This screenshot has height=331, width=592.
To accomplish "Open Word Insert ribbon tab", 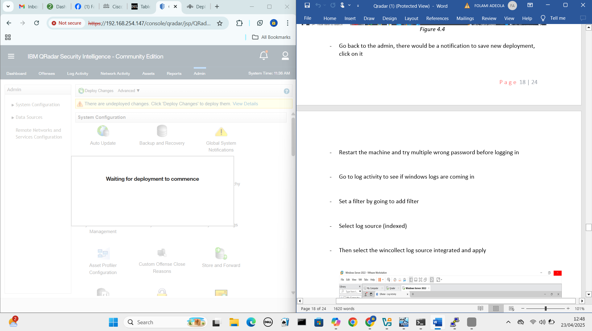I will [350, 18].
